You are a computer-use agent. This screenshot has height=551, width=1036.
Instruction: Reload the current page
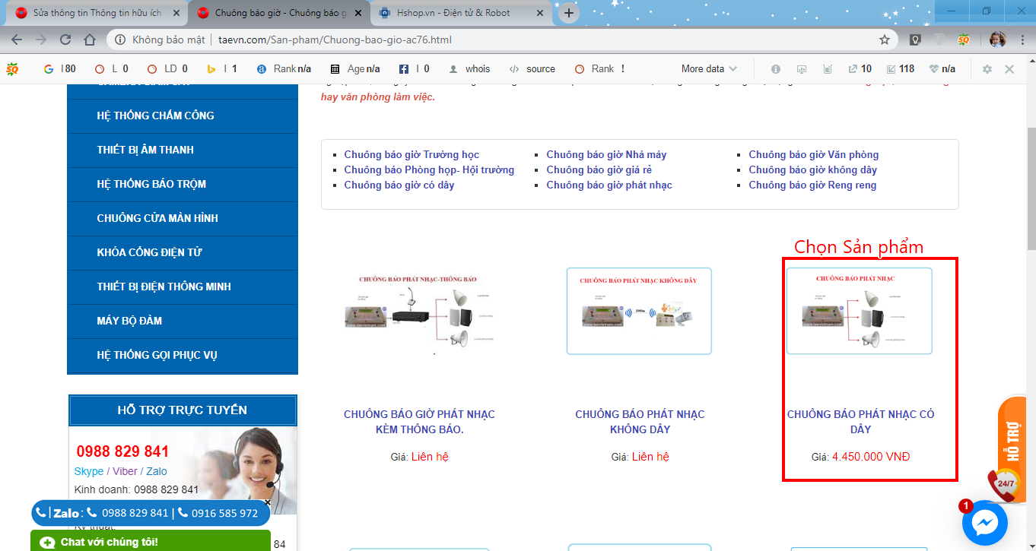pyautogui.click(x=65, y=40)
